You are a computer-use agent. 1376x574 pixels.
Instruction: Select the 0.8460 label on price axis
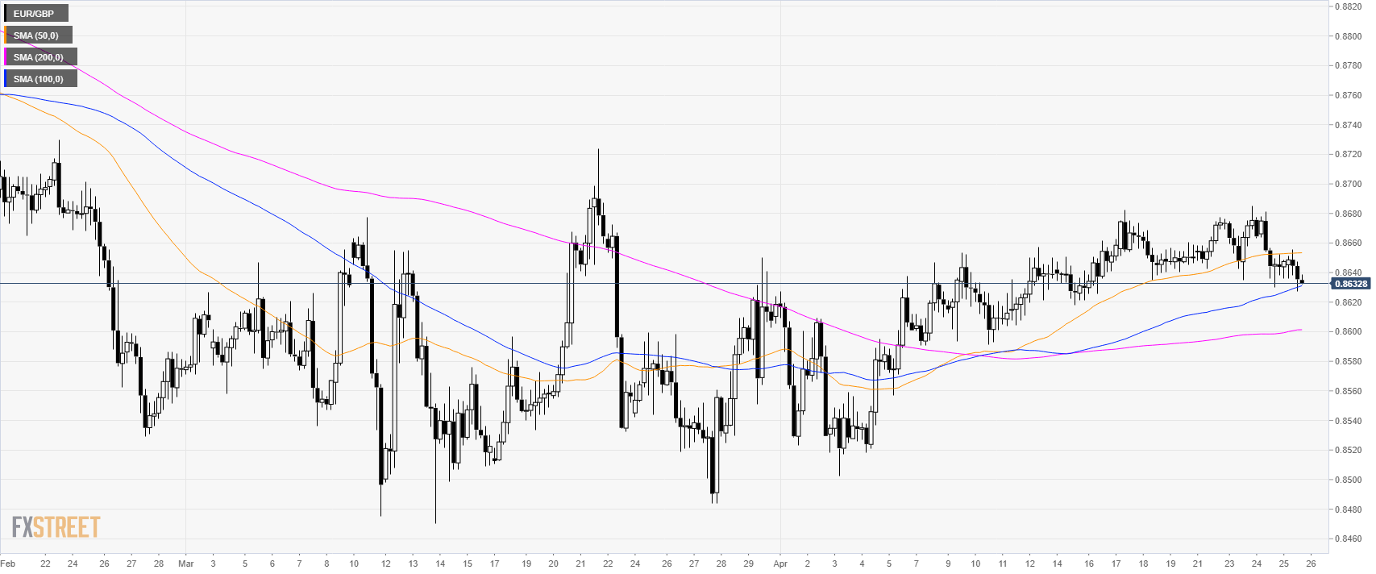(1347, 539)
